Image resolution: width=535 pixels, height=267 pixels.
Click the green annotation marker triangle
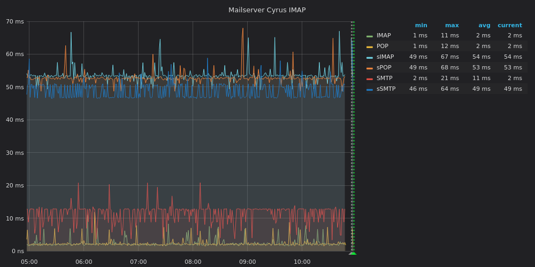click(x=353, y=253)
